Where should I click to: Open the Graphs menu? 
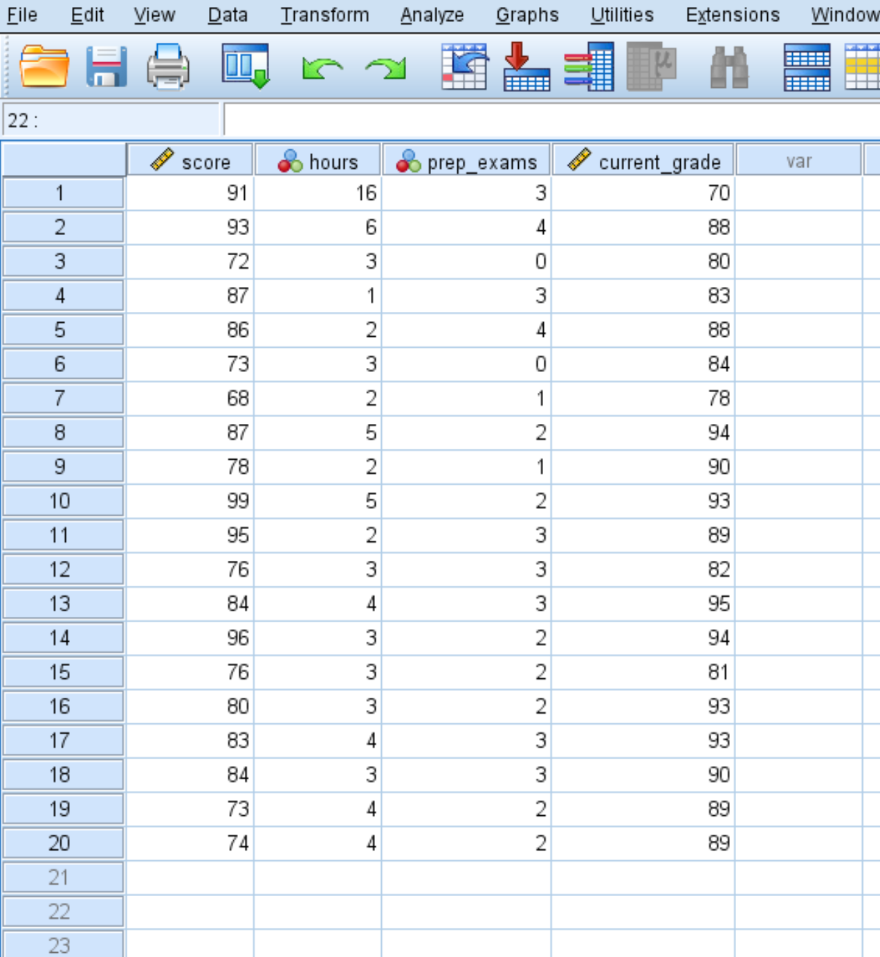[527, 15]
